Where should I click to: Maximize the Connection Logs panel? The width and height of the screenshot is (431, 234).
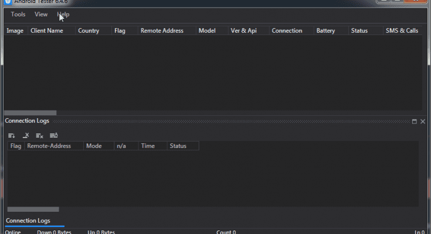click(415, 122)
